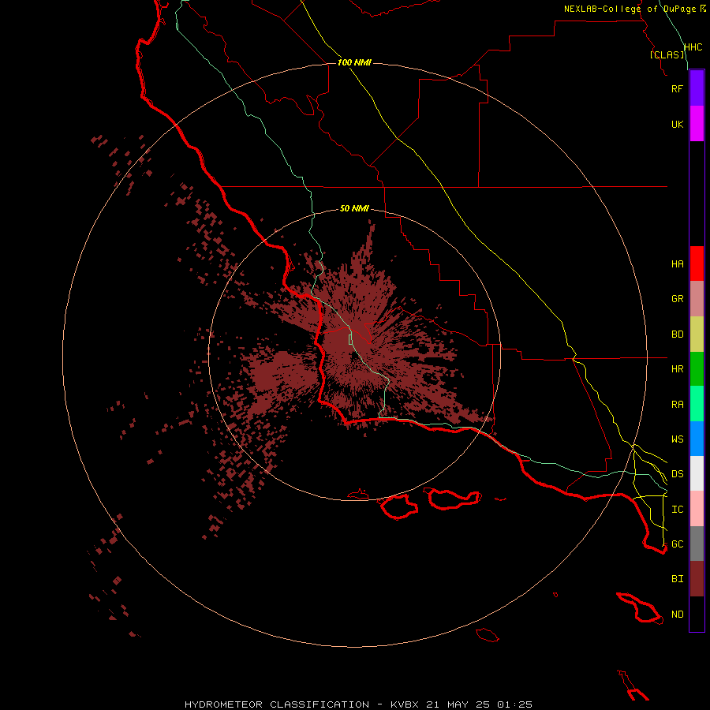Click the UK legend label

tap(677, 124)
